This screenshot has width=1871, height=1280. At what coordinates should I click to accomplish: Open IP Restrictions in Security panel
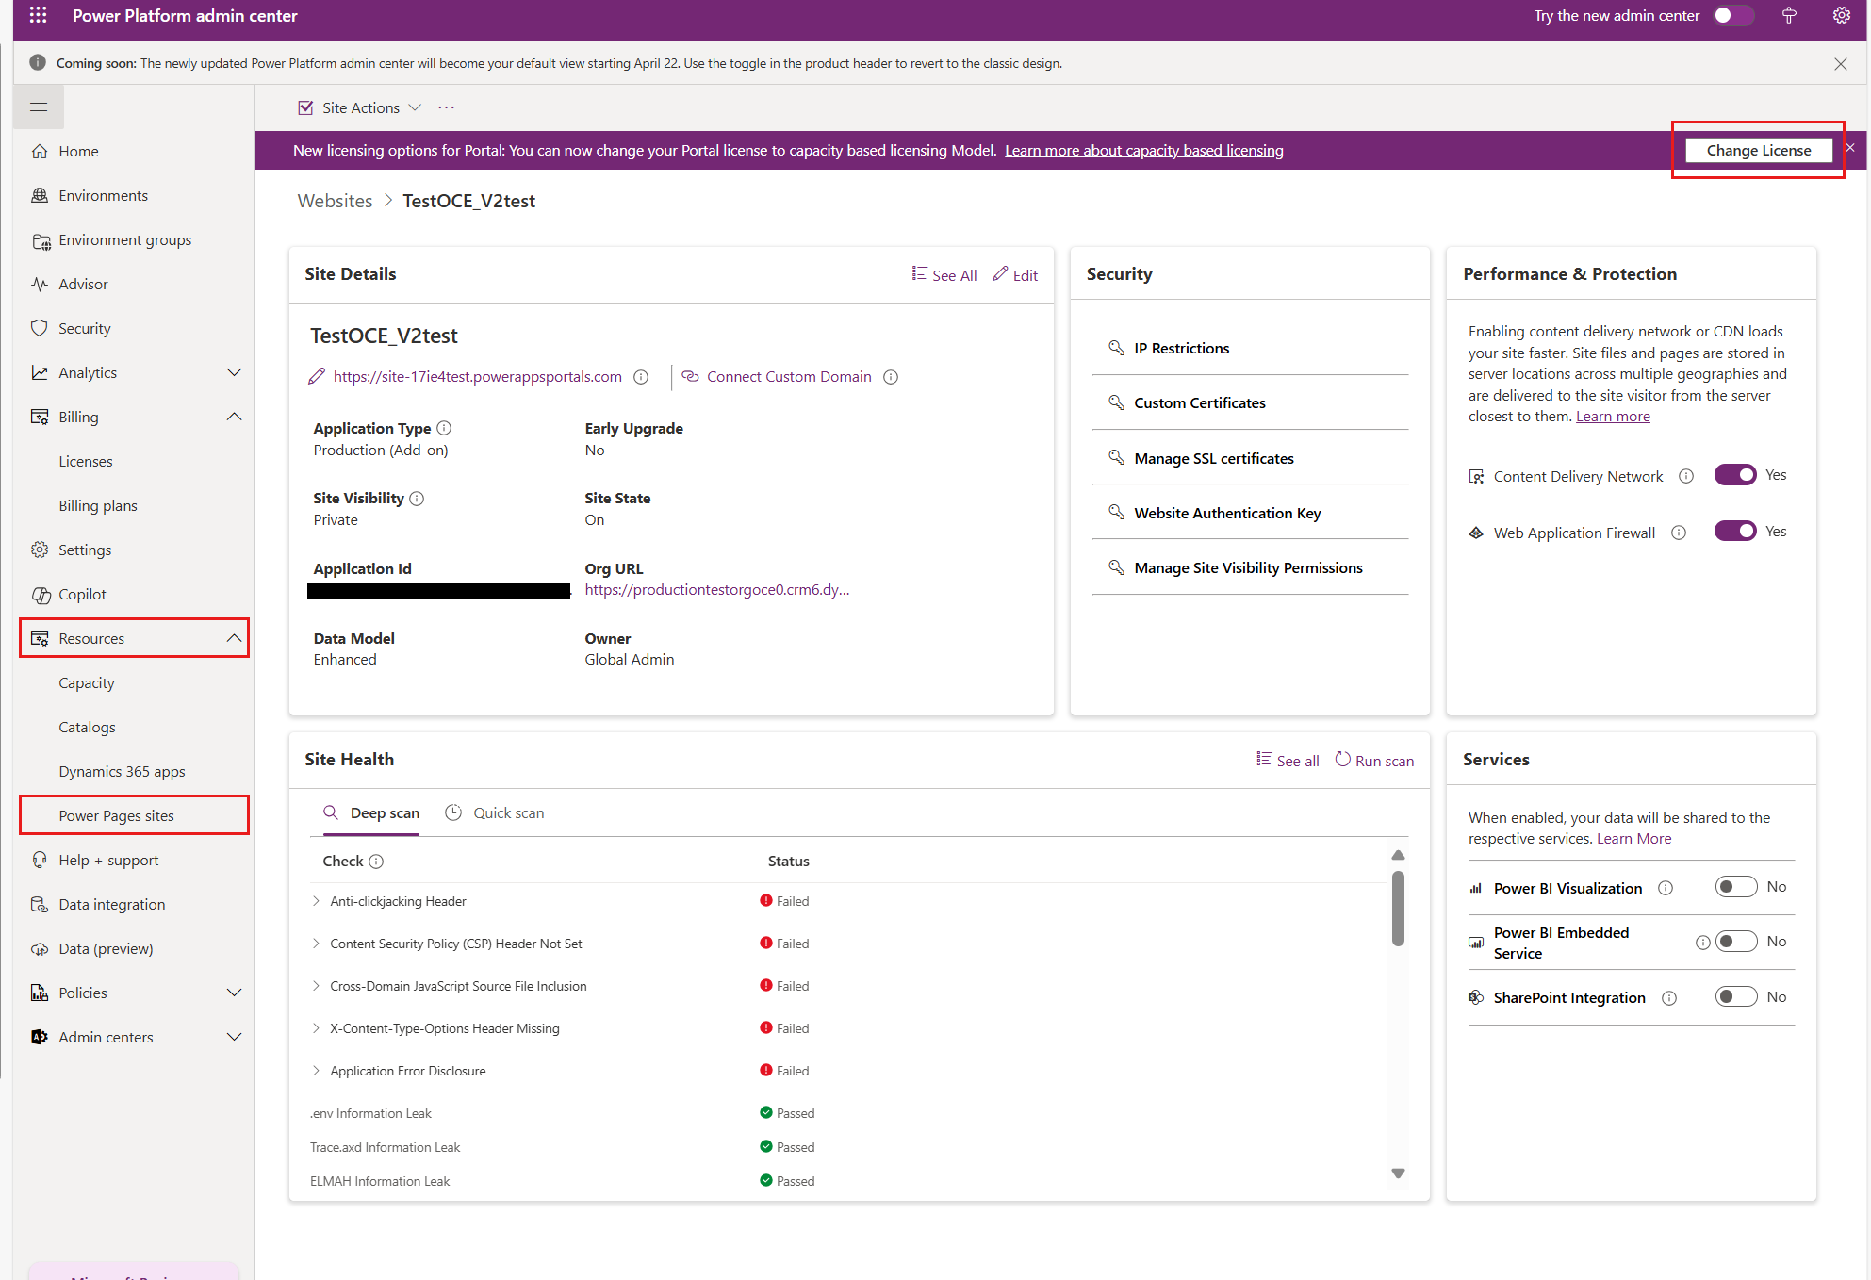1181,349
